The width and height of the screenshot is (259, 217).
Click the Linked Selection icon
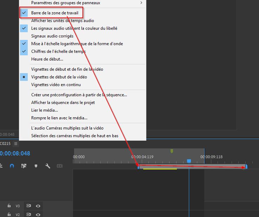tap(24, 166)
